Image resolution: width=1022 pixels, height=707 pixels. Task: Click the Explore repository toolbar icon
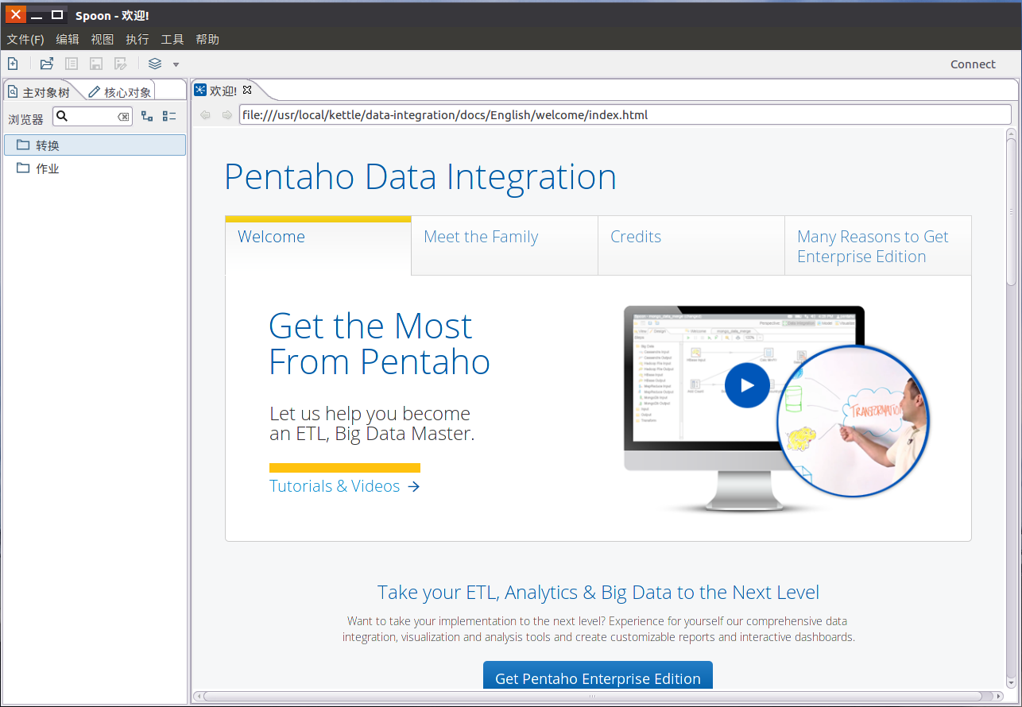pos(72,64)
